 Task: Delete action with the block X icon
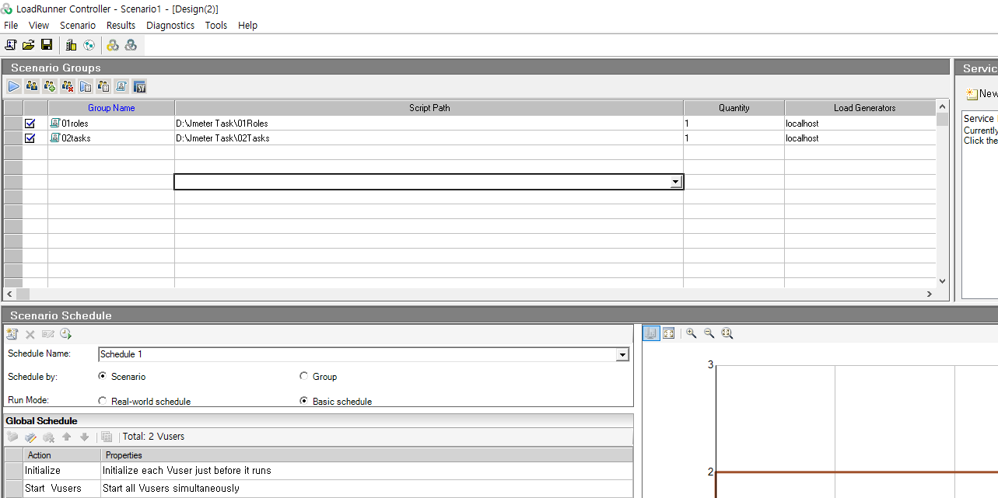point(48,437)
